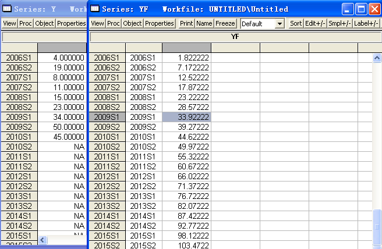The height and width of the screenshot is (249, 382).
Task: Select Y value 15.00000
Action: [62, 97]
